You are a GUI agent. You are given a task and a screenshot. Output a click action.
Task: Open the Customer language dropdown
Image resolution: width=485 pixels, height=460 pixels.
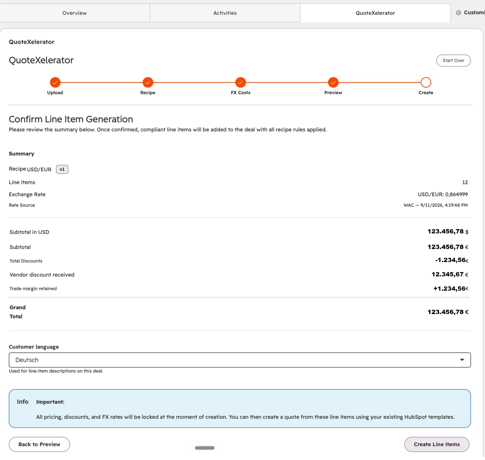[x=240, y=360]
